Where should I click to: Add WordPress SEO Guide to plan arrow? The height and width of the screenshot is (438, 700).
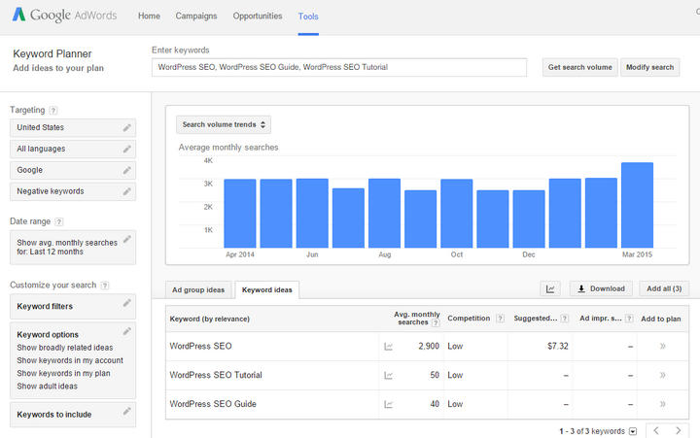point(662,404)
